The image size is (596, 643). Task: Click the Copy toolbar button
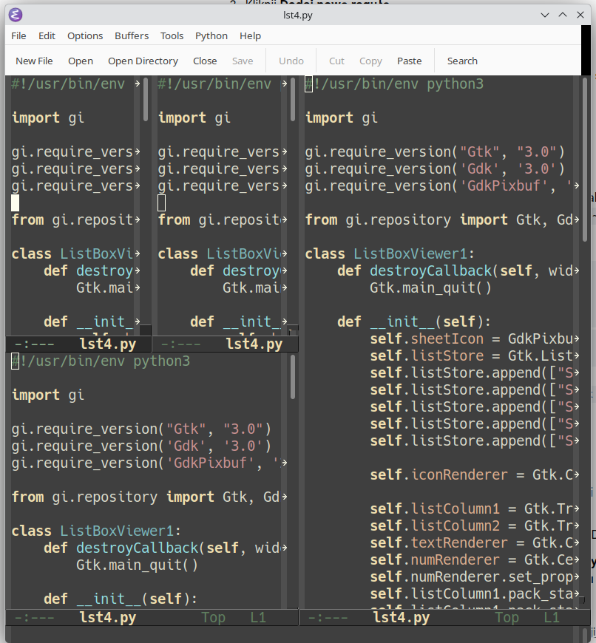pos(370,61)
